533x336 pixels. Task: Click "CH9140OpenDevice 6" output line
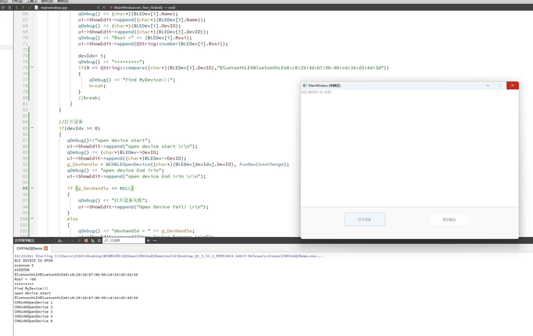point(34,321)
